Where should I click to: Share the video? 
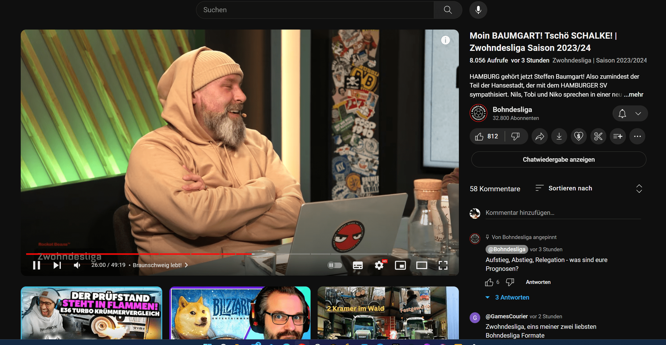[540, 136]
